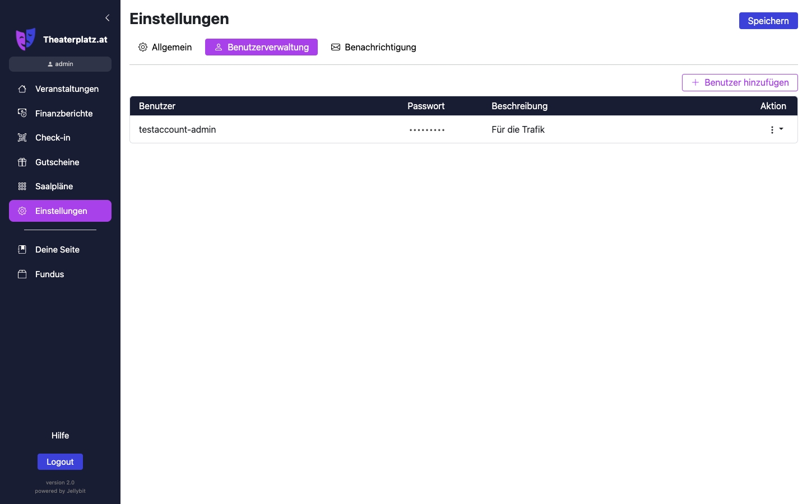This screenshot has height=504, width=807.
Task: Open Check-in via the QR code icon
Action: pyautogui.click(x=22, y=138)
